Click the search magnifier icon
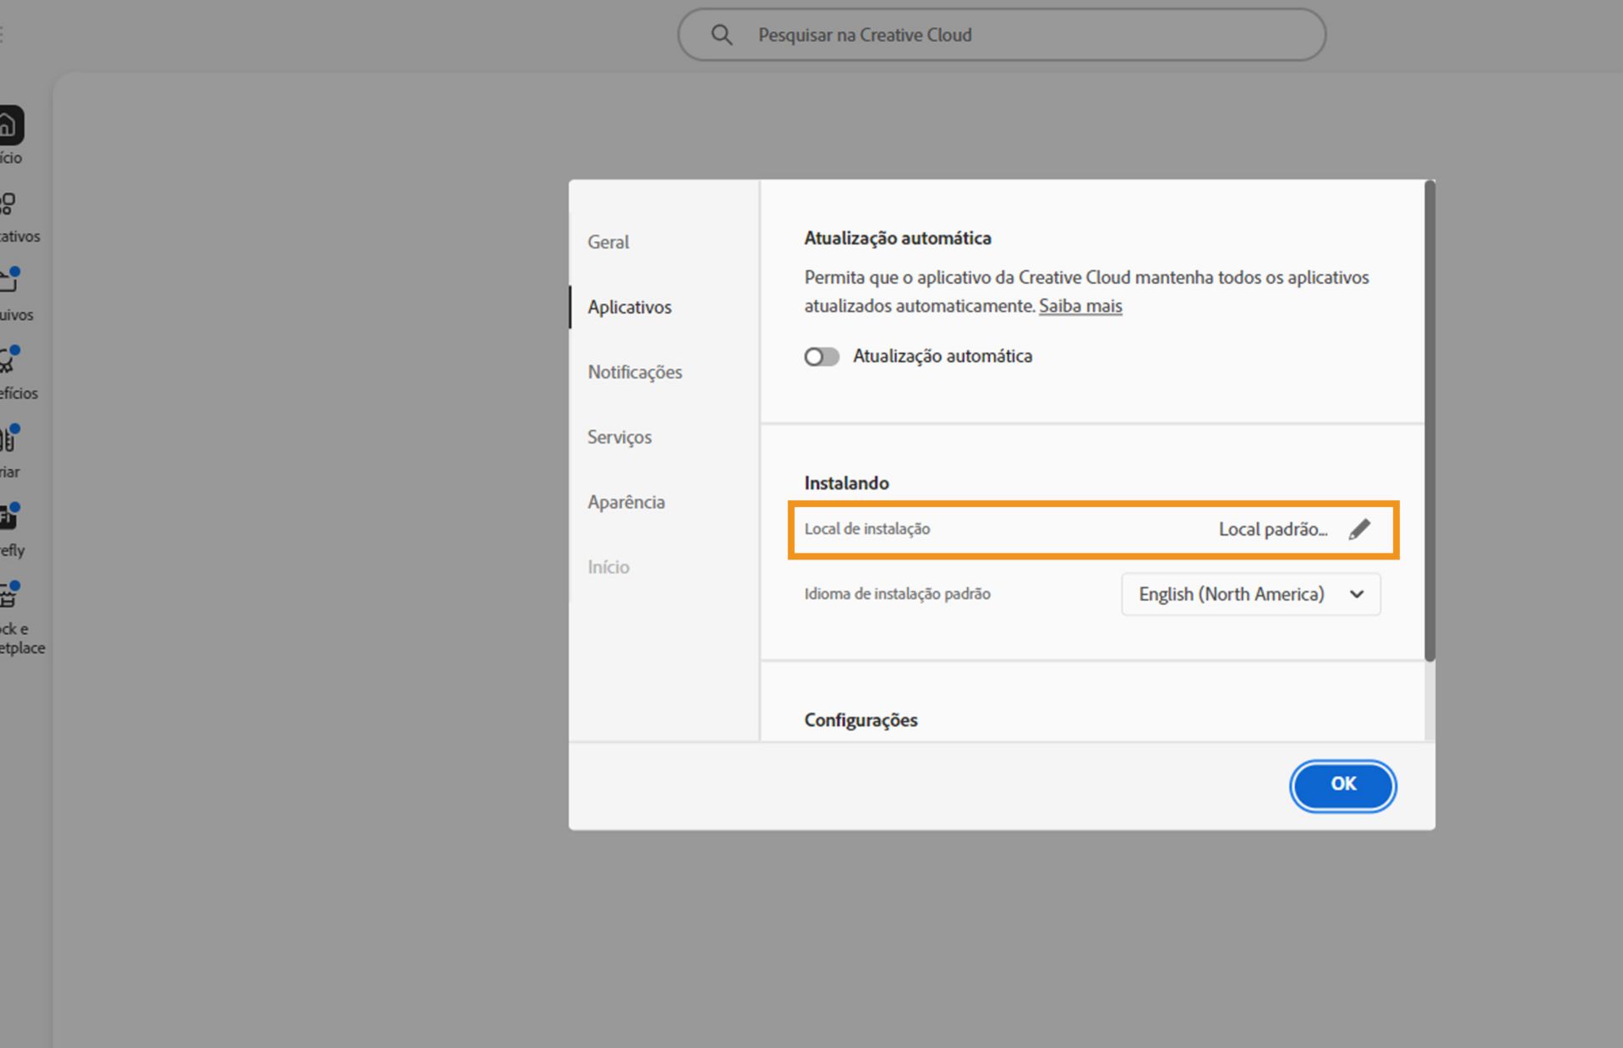Screen dimensions: 1623x1048 tap(721, 35)
